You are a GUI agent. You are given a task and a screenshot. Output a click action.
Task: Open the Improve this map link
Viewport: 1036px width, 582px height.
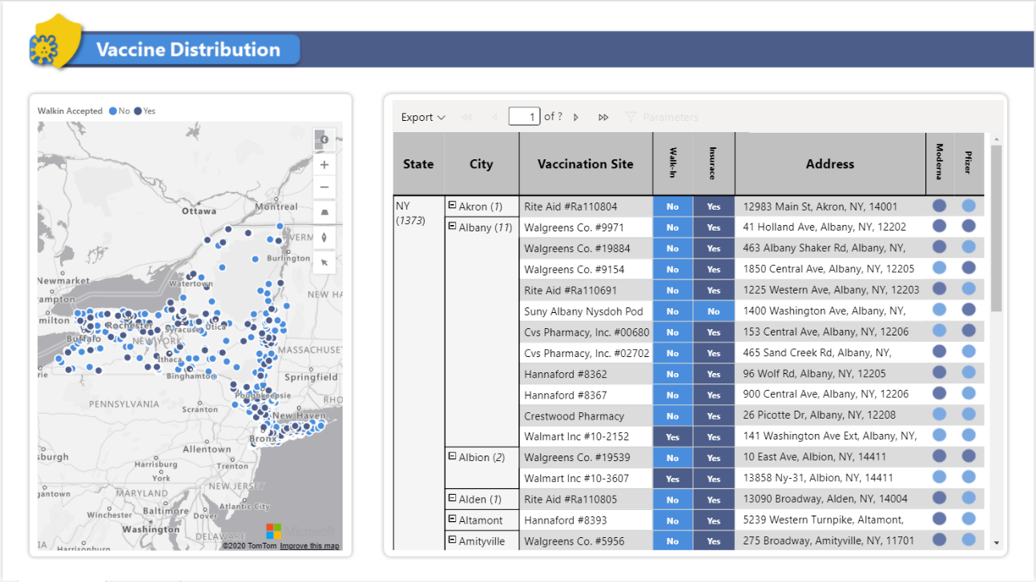309,546
